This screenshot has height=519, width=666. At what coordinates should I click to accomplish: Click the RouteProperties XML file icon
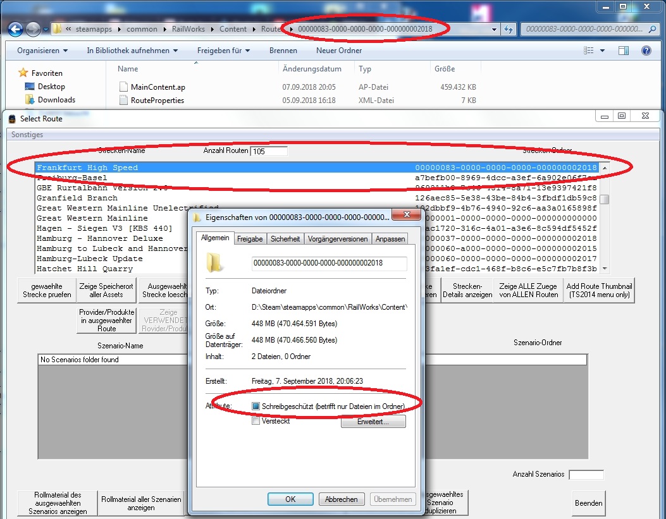click(123, 100)
